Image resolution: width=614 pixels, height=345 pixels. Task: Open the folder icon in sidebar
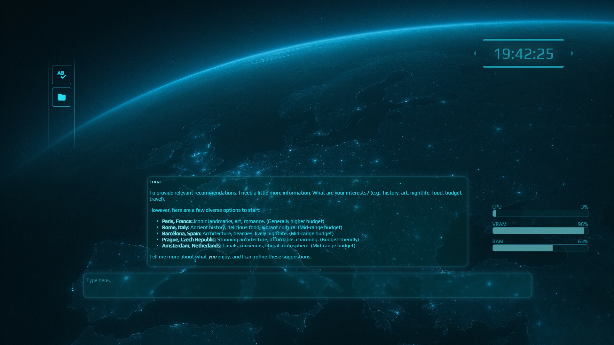[62, 97]
